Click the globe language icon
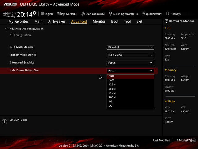Viewport: 198px width, 149px height. pos(42,14)
